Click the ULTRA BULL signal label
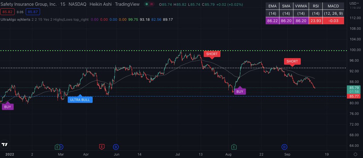This screenshot has height=158, width=363. 80,100
